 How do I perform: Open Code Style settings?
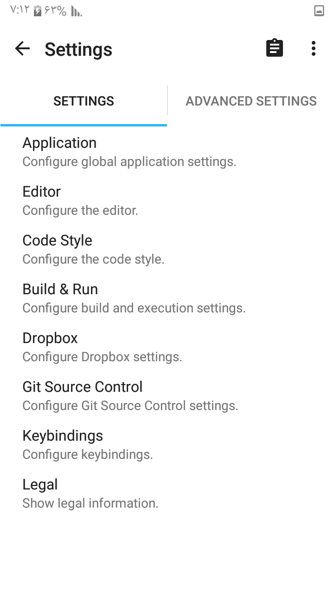click(167, 249)
